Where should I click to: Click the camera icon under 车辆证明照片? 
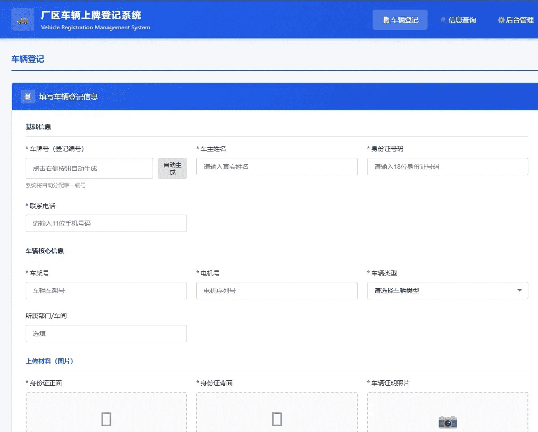pos(447,422)
